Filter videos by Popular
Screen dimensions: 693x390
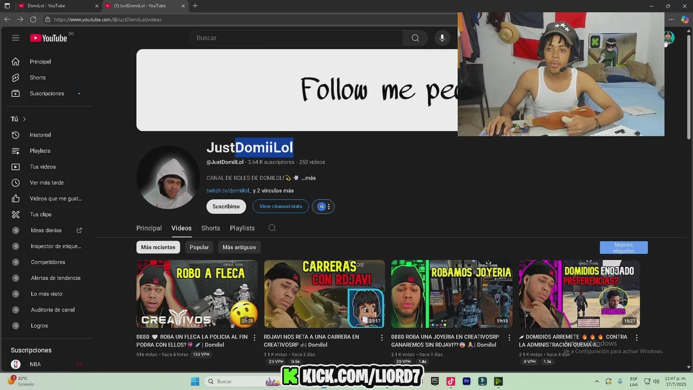pos(199,247)
